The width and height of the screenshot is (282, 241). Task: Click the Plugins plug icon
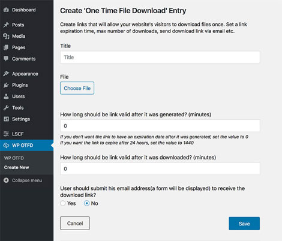point(6,85)
